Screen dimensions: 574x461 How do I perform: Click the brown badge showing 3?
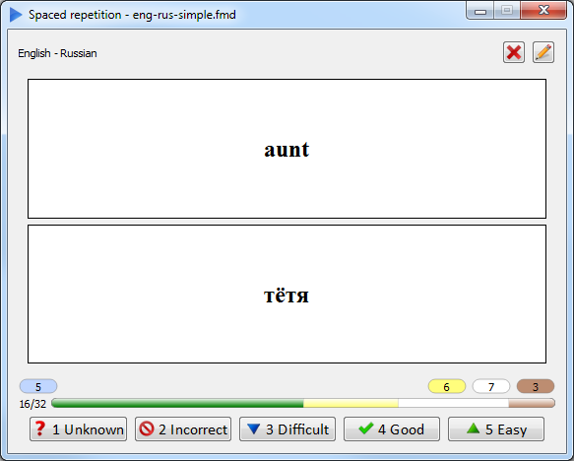coord(536,387)
